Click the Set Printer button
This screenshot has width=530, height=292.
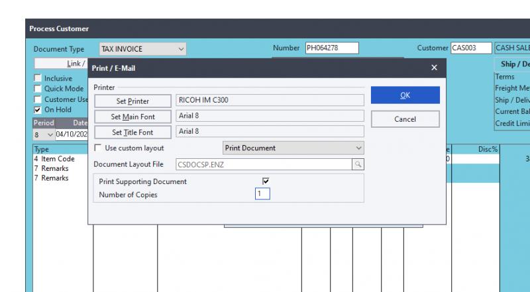(134, 101)
